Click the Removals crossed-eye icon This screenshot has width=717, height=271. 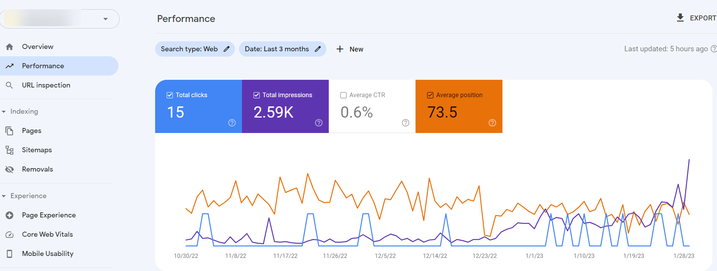point(10,169)
